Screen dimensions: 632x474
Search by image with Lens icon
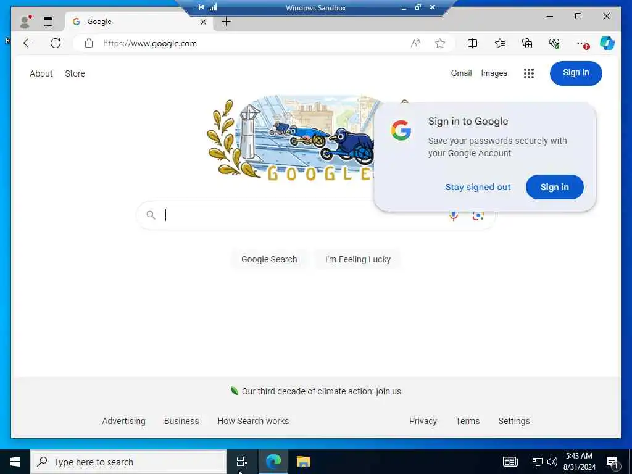(x=478, y=216)
